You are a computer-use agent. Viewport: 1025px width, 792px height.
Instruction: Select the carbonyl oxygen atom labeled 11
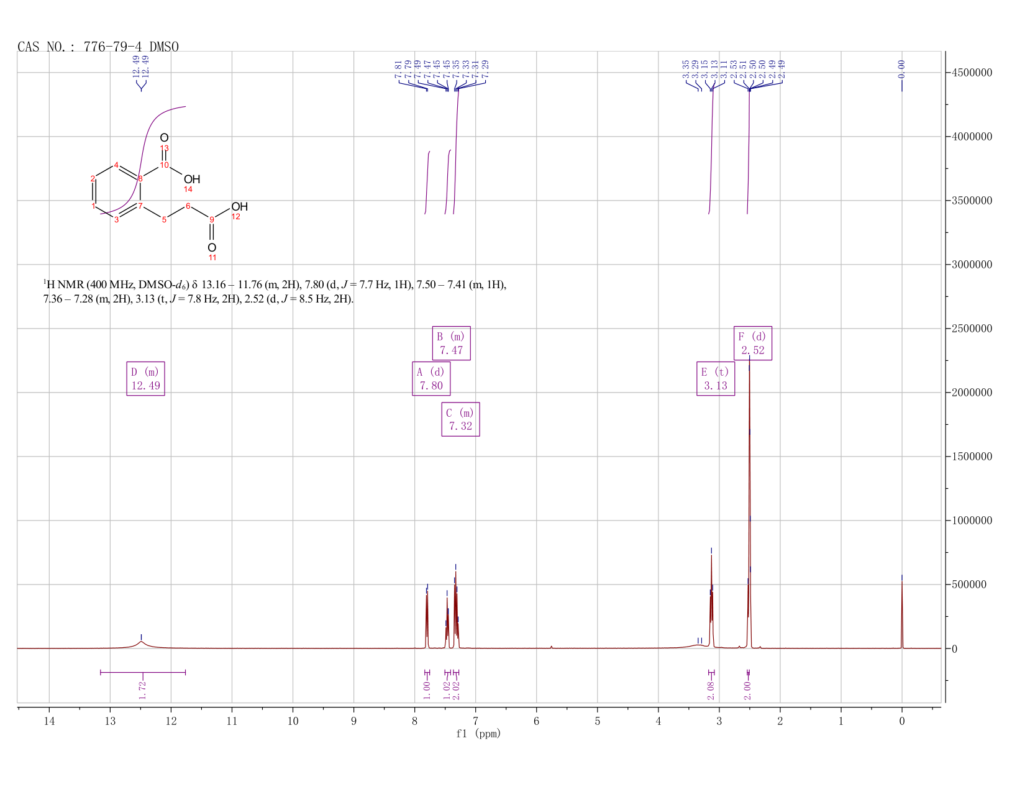pos(212,248)
